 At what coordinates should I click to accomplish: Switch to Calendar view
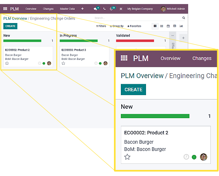click(x=168, y=26)
